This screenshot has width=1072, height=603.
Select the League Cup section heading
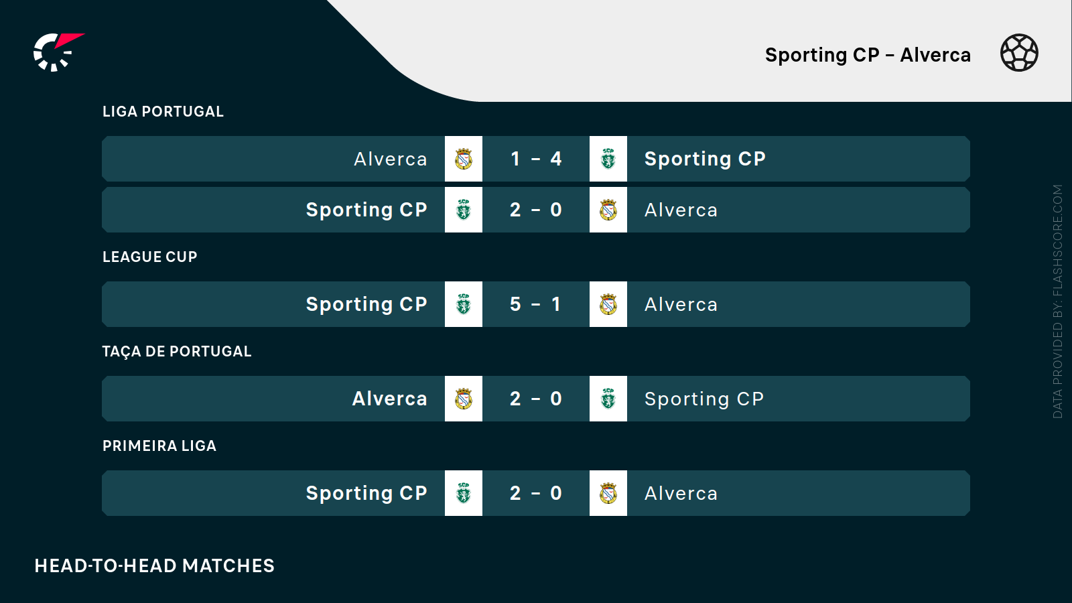coord(149,257)
